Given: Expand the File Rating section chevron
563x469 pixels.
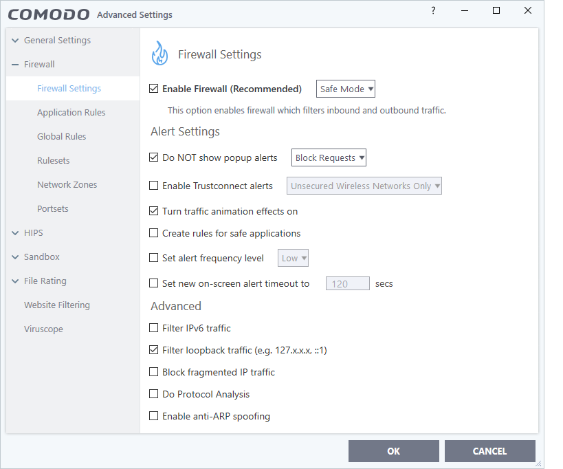Looking at the screenshot, I should pos(15,281).
